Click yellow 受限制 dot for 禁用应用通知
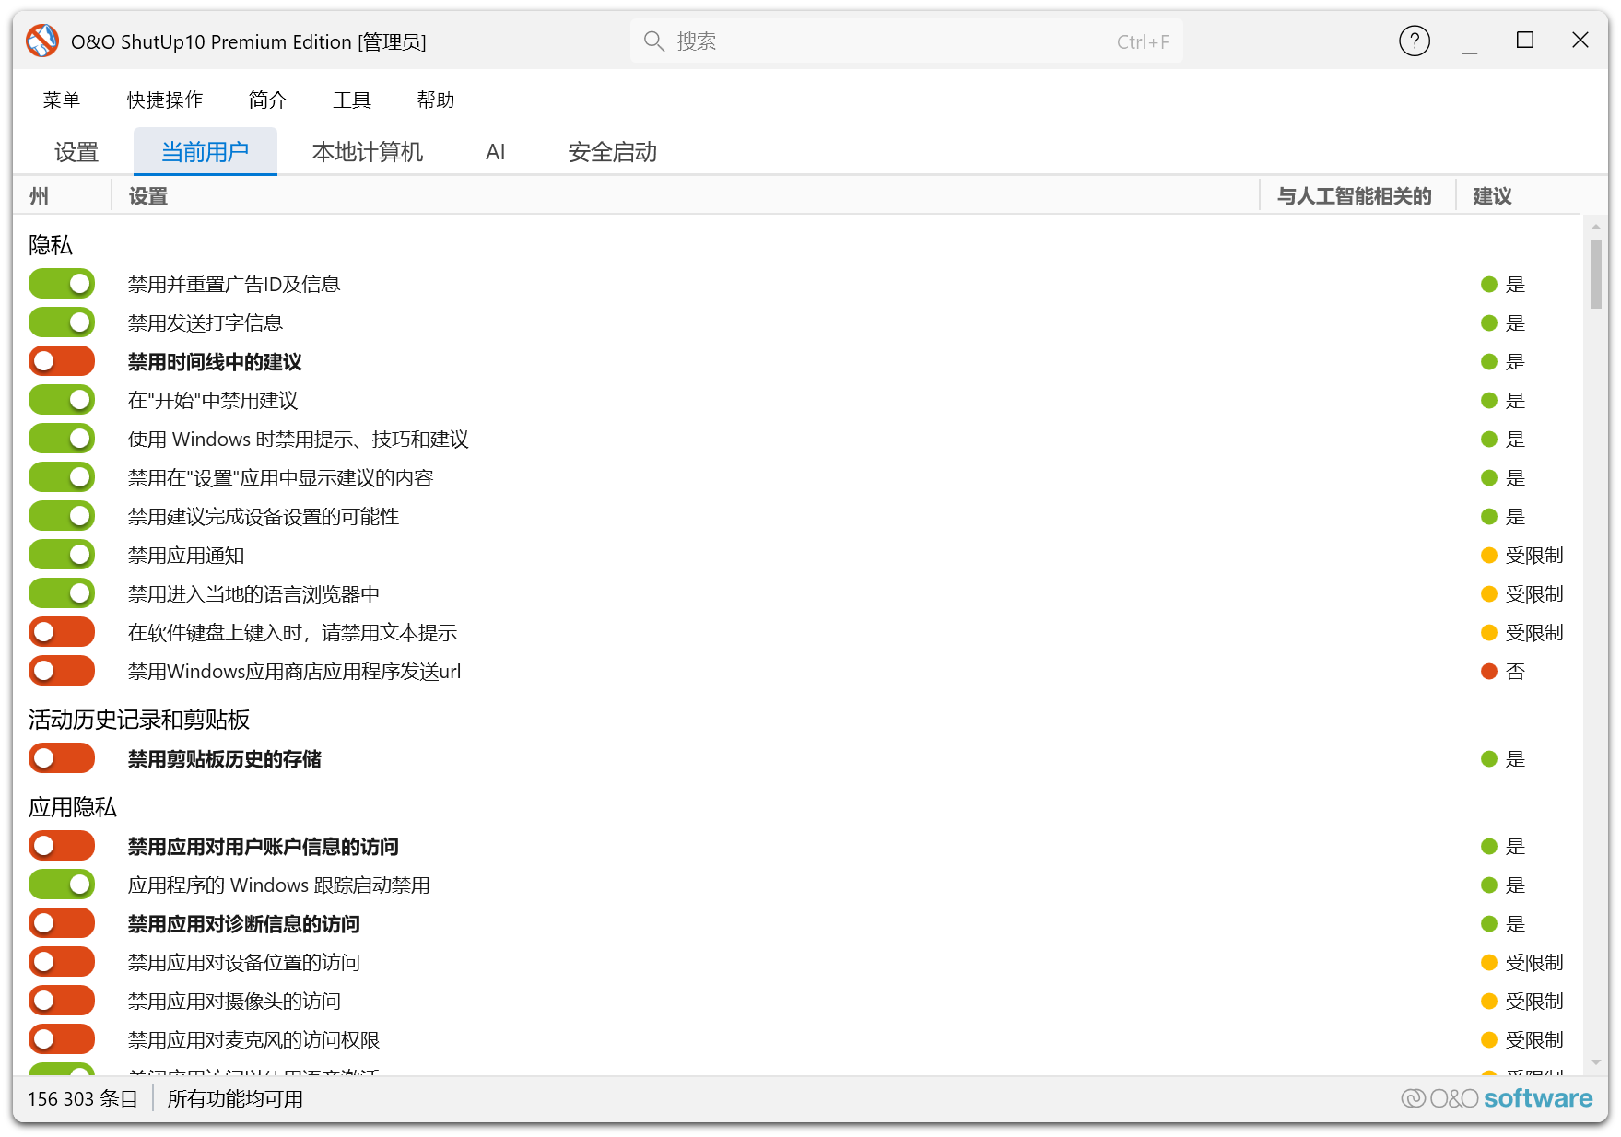The height and width of the screenshot is (1137, 1621). click(x=1488, y=555)
